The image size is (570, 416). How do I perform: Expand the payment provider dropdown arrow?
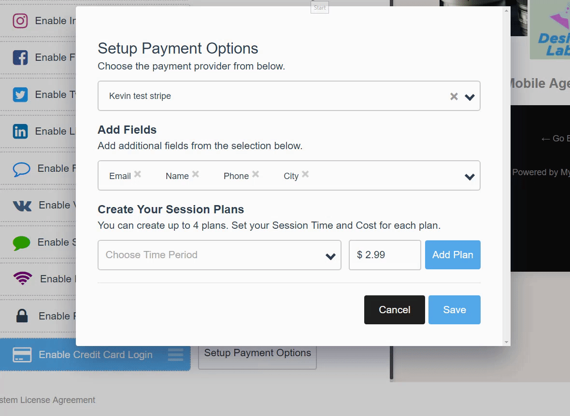470,97
